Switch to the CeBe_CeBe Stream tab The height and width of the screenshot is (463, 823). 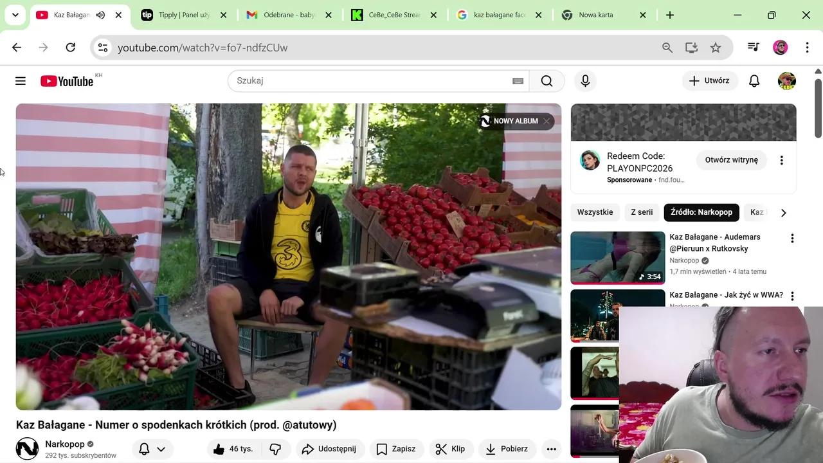(393, 15)
